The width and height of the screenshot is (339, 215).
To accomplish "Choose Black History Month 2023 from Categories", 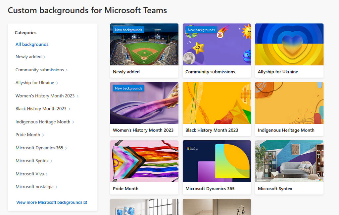I will click(x=41, y=109).
